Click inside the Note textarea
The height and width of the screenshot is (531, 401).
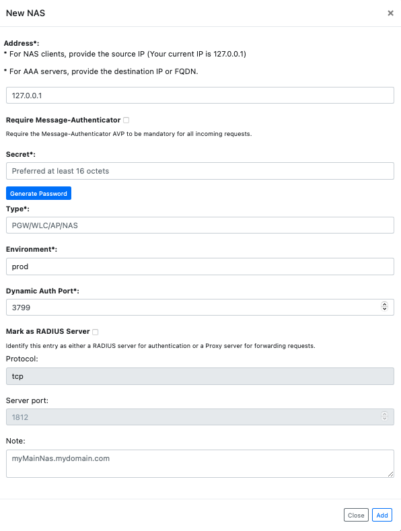(200, 464)
